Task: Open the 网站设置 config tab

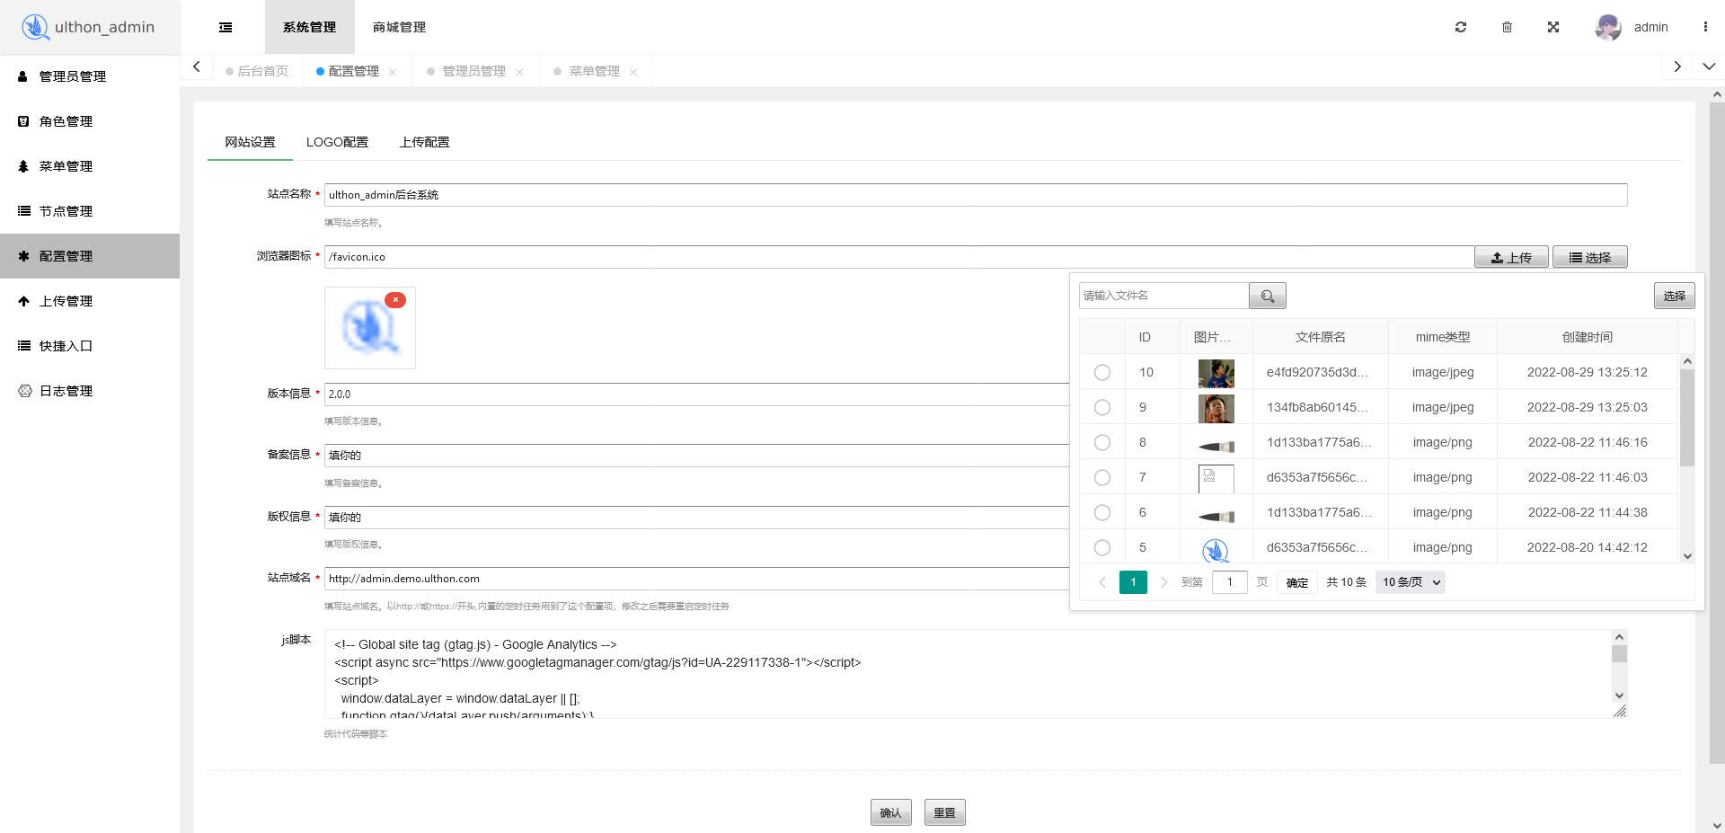Action: pos(250,142)
